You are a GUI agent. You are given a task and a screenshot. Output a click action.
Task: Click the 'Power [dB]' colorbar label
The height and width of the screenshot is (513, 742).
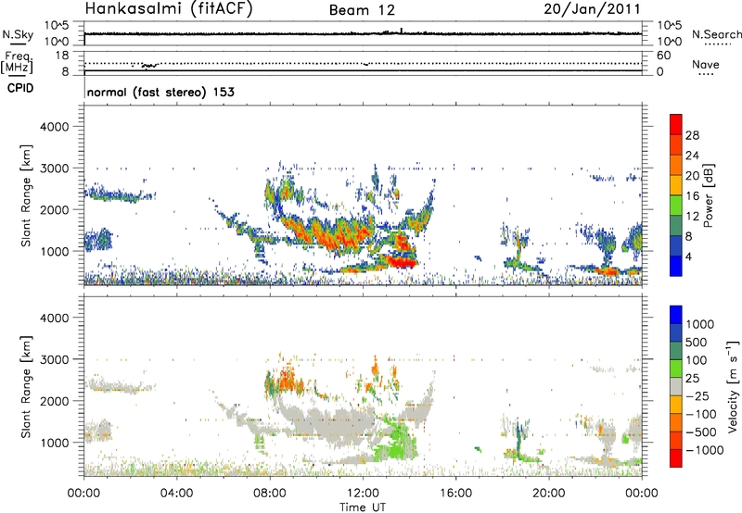pyautogui.click(x=708, y=195)
